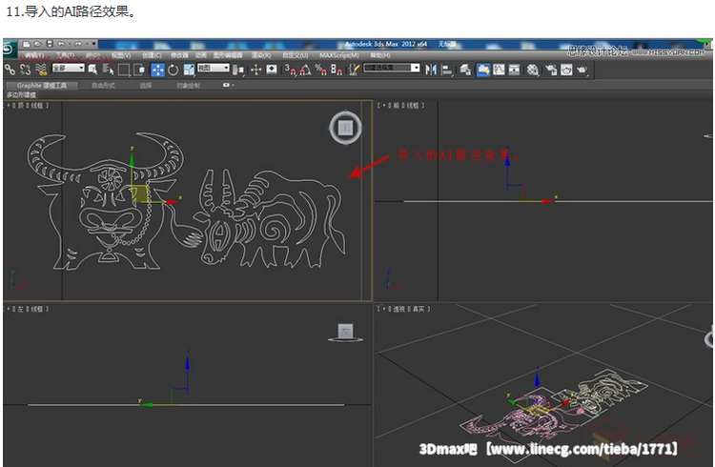Open the Select by Name dialog icon
This screenshot has width=715, height=467.
(108, 70)
